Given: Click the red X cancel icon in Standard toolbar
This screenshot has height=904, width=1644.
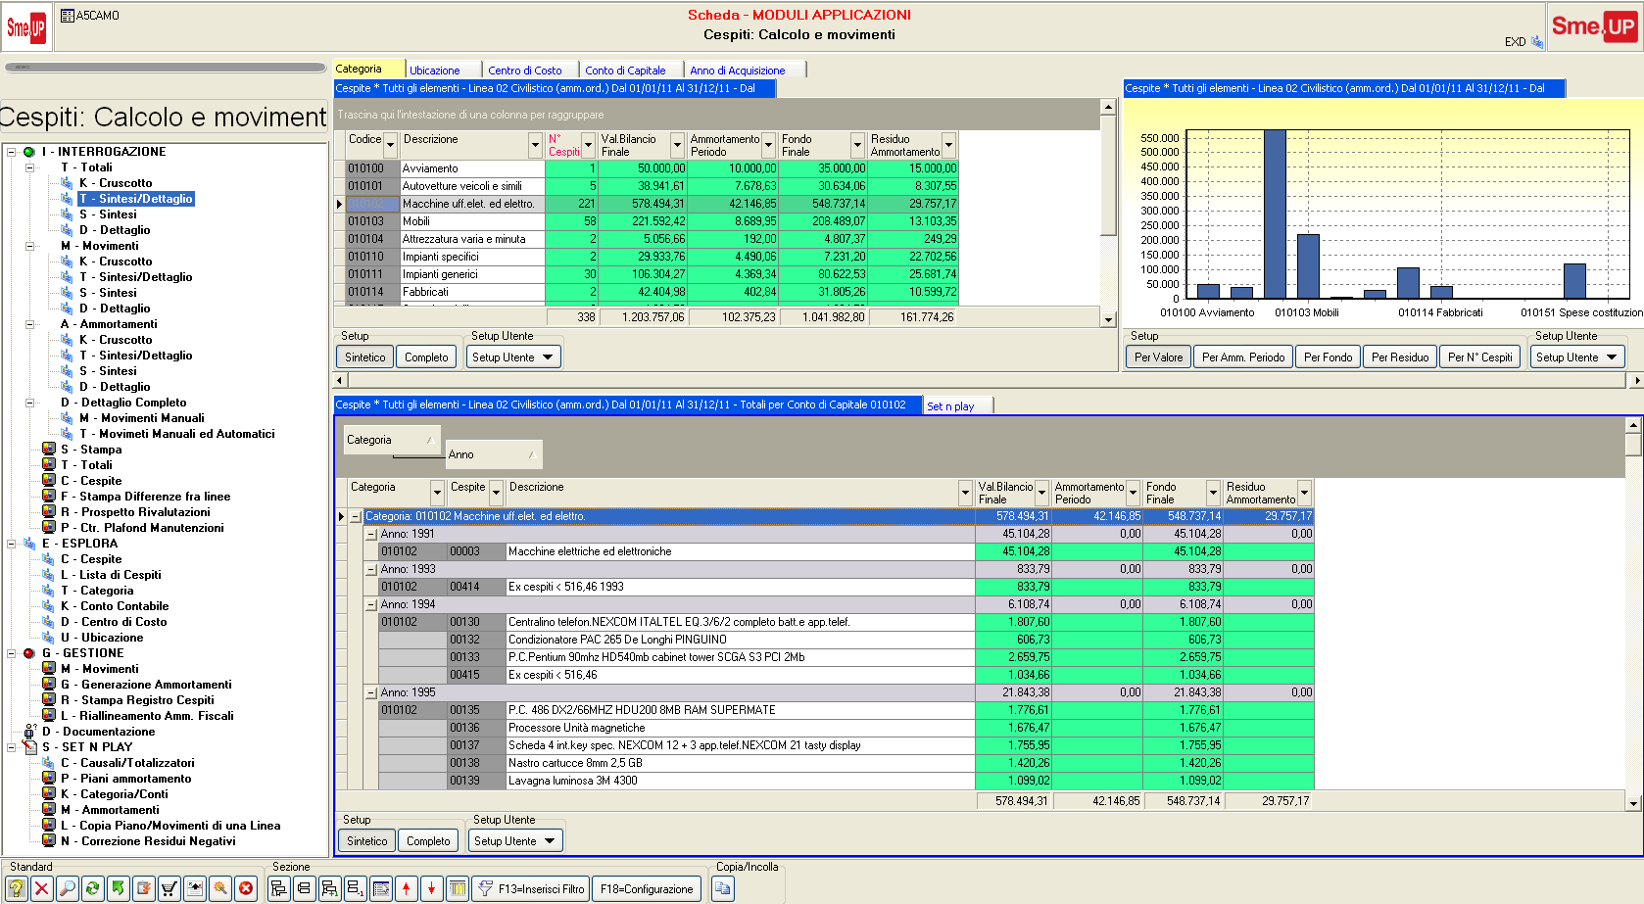Looking at the screenshot, I should click(41, 888).
